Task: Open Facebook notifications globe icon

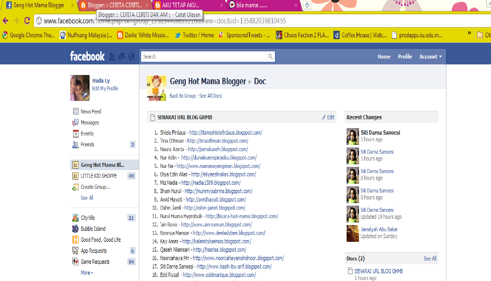Action: (131, 56)
